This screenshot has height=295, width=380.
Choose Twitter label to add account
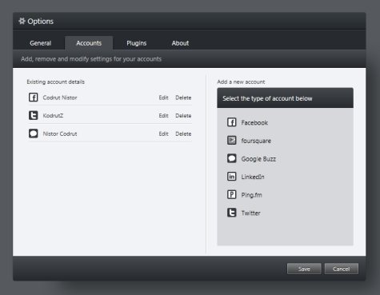point(250,213)
